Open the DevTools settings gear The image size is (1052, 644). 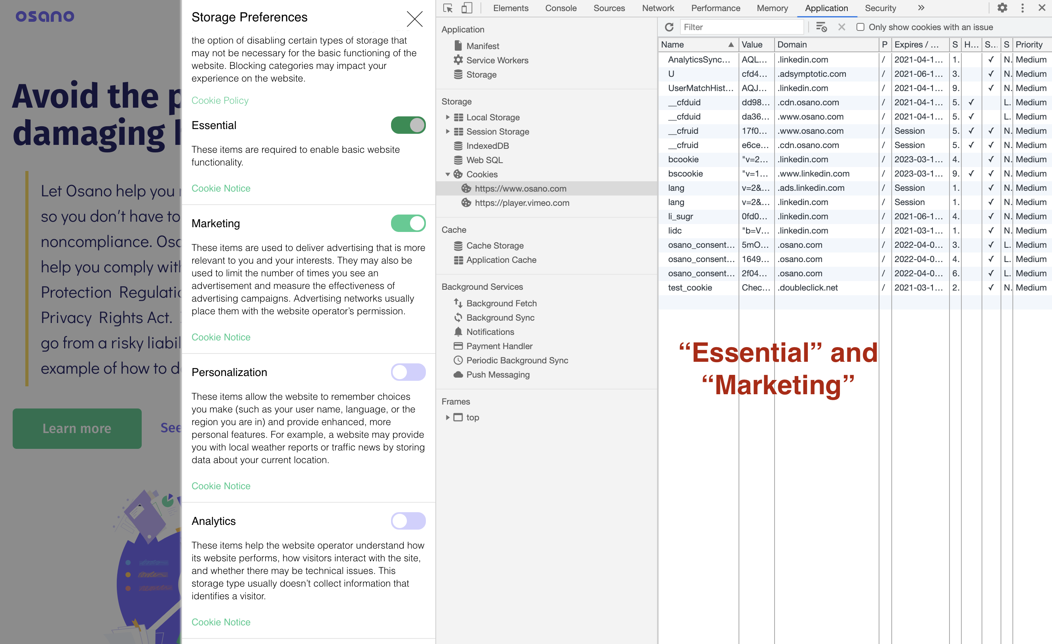(x=1002, y=8)
